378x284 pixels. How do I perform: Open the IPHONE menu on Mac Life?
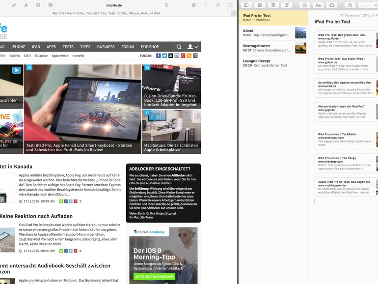point(18,47)
